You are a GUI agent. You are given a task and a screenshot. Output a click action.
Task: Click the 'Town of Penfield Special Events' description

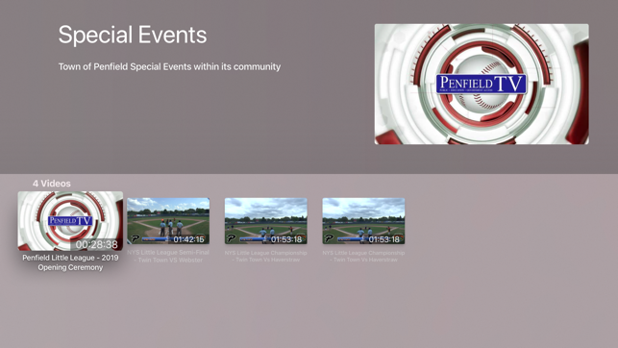(169, 66)
